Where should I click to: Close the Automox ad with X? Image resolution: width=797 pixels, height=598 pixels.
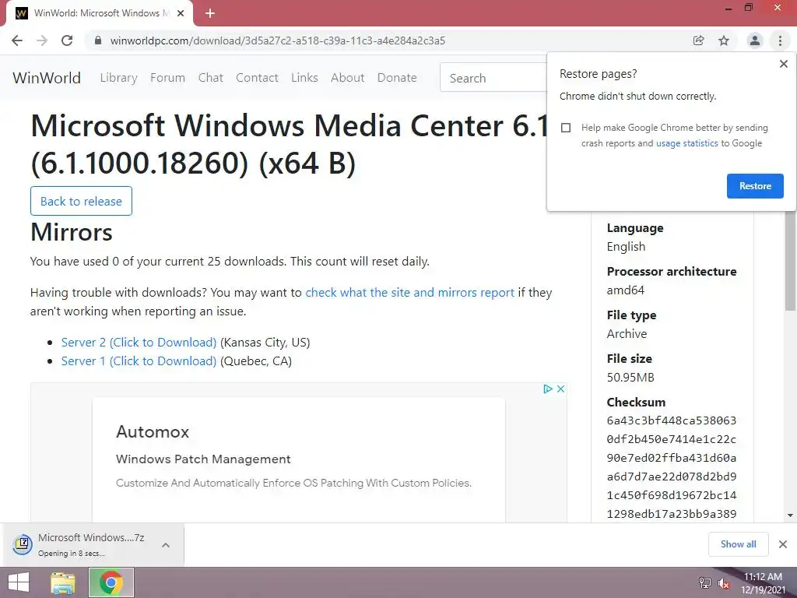pyautogui.click(x=560, y=389)
